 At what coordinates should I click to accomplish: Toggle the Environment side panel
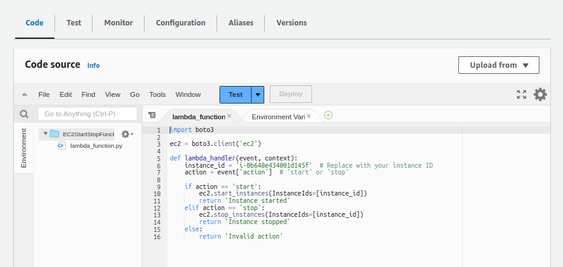pyautogui.click(x=24, y=148)
